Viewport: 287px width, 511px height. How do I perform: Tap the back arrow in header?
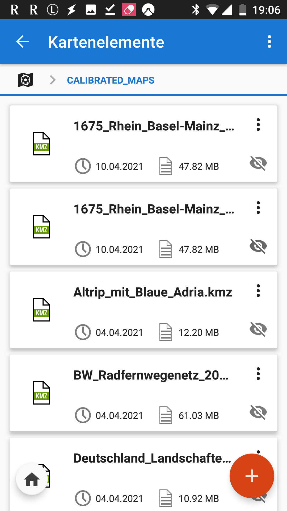(22, 42)
